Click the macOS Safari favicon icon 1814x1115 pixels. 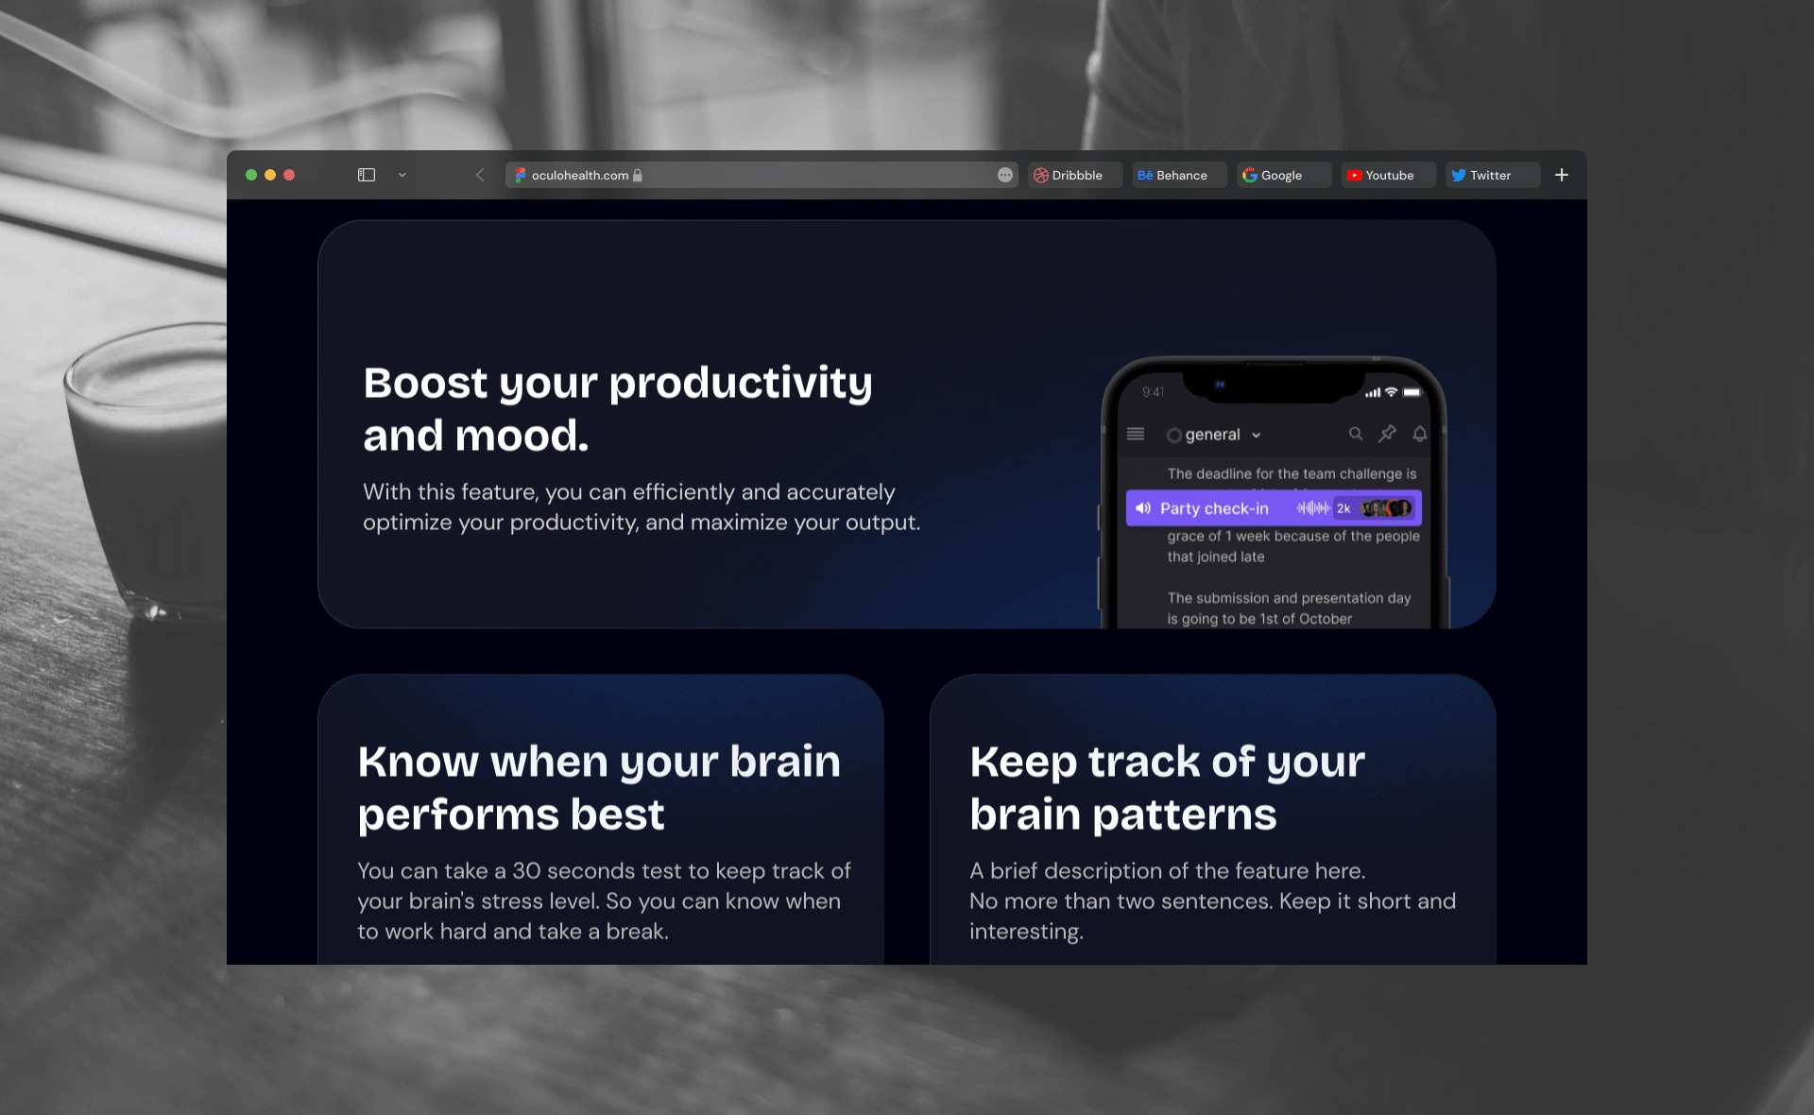(523, 175)
